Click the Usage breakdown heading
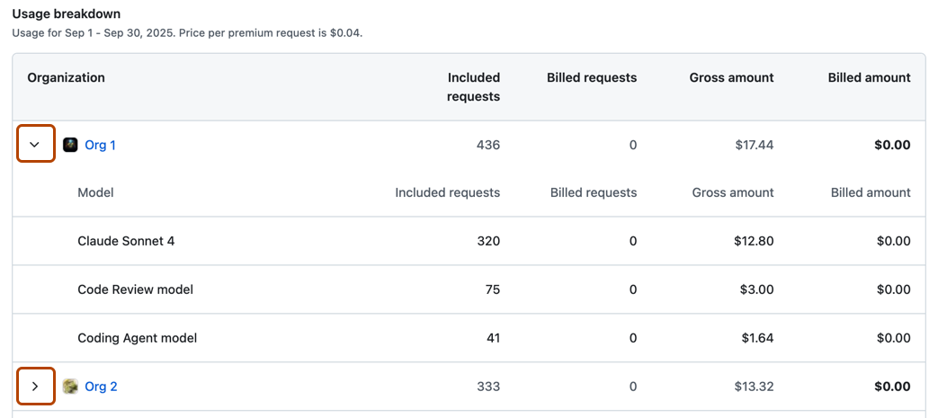This screenshot has width=947, height=418. click(66, 14)
